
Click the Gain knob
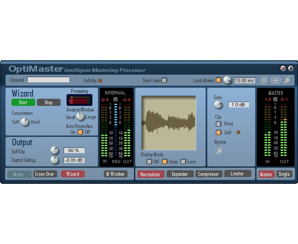[218, 105]
